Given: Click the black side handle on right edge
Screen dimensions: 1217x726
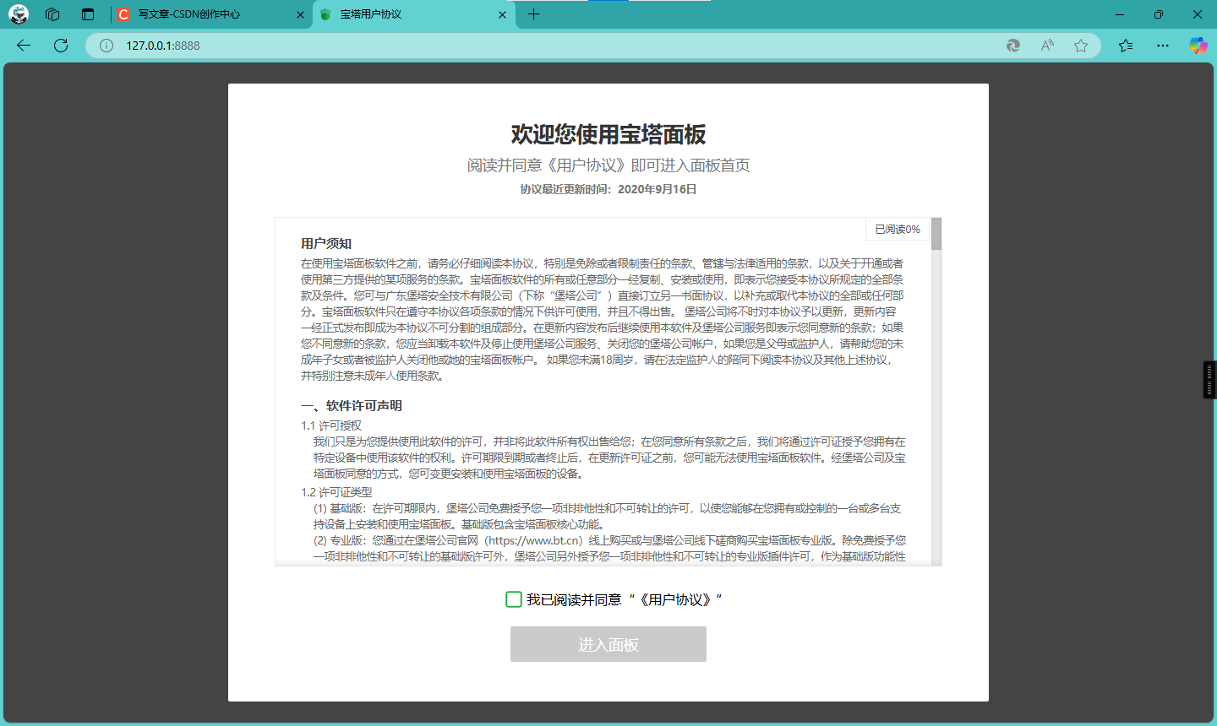Looking at the screenshot, I should 1209,380.
